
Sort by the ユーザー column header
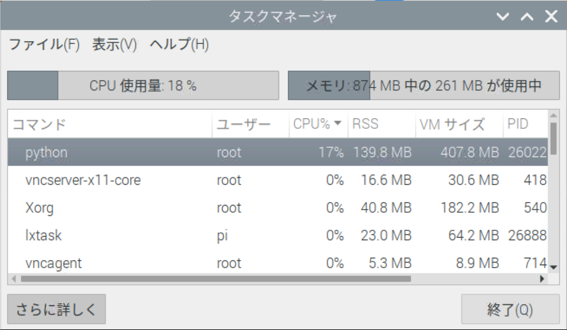(x=244, y=124)
